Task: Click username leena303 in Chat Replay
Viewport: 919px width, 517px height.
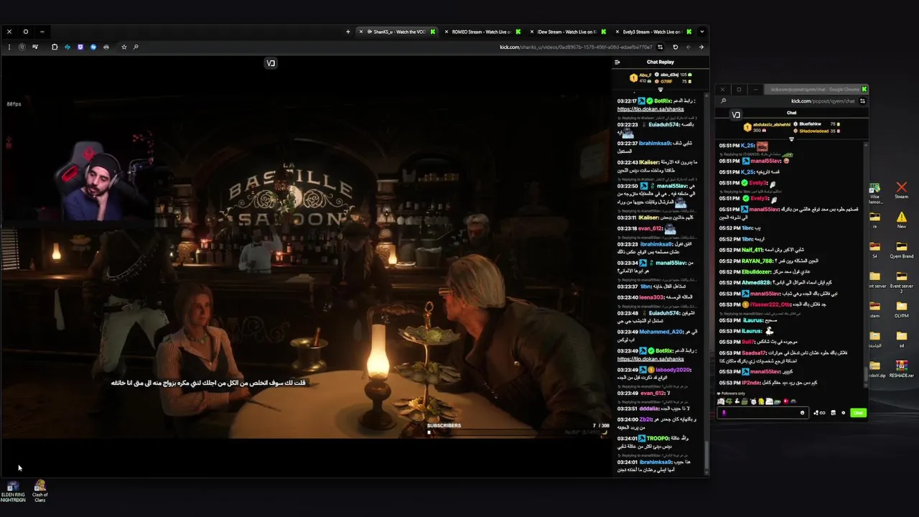Action: click(651, 297)
